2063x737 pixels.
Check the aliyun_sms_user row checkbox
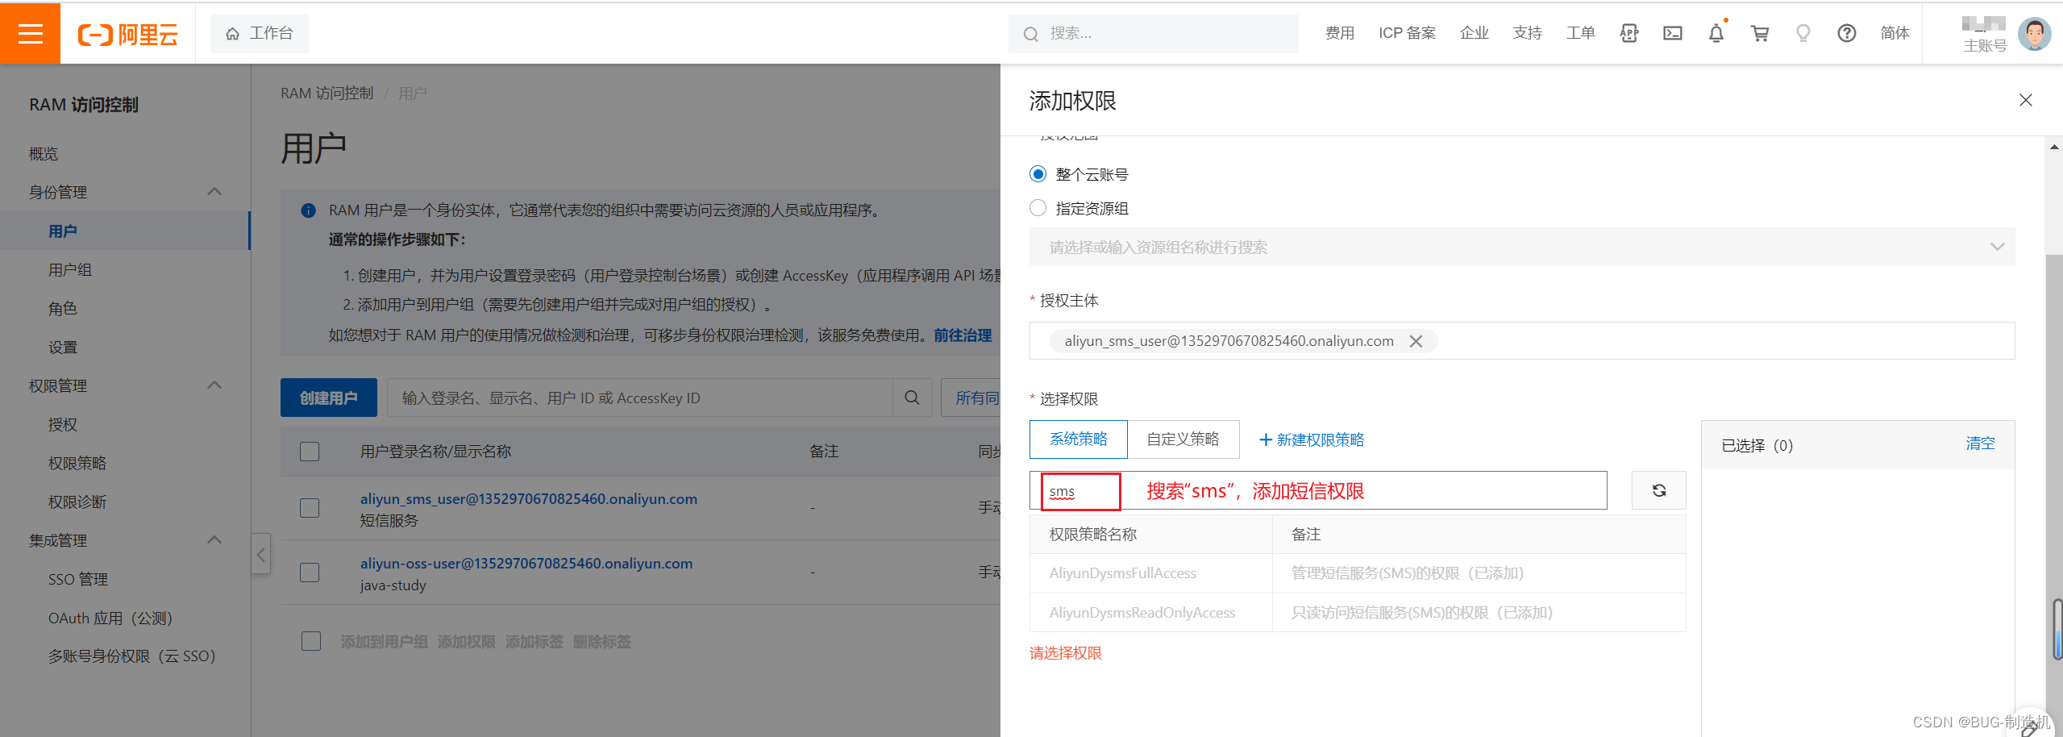click(310, 507)
